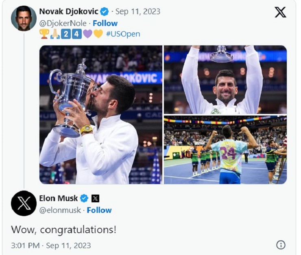301x255 pixels.
Task: Open the photo showing the number 24 shirt
Action: (225, 150)
